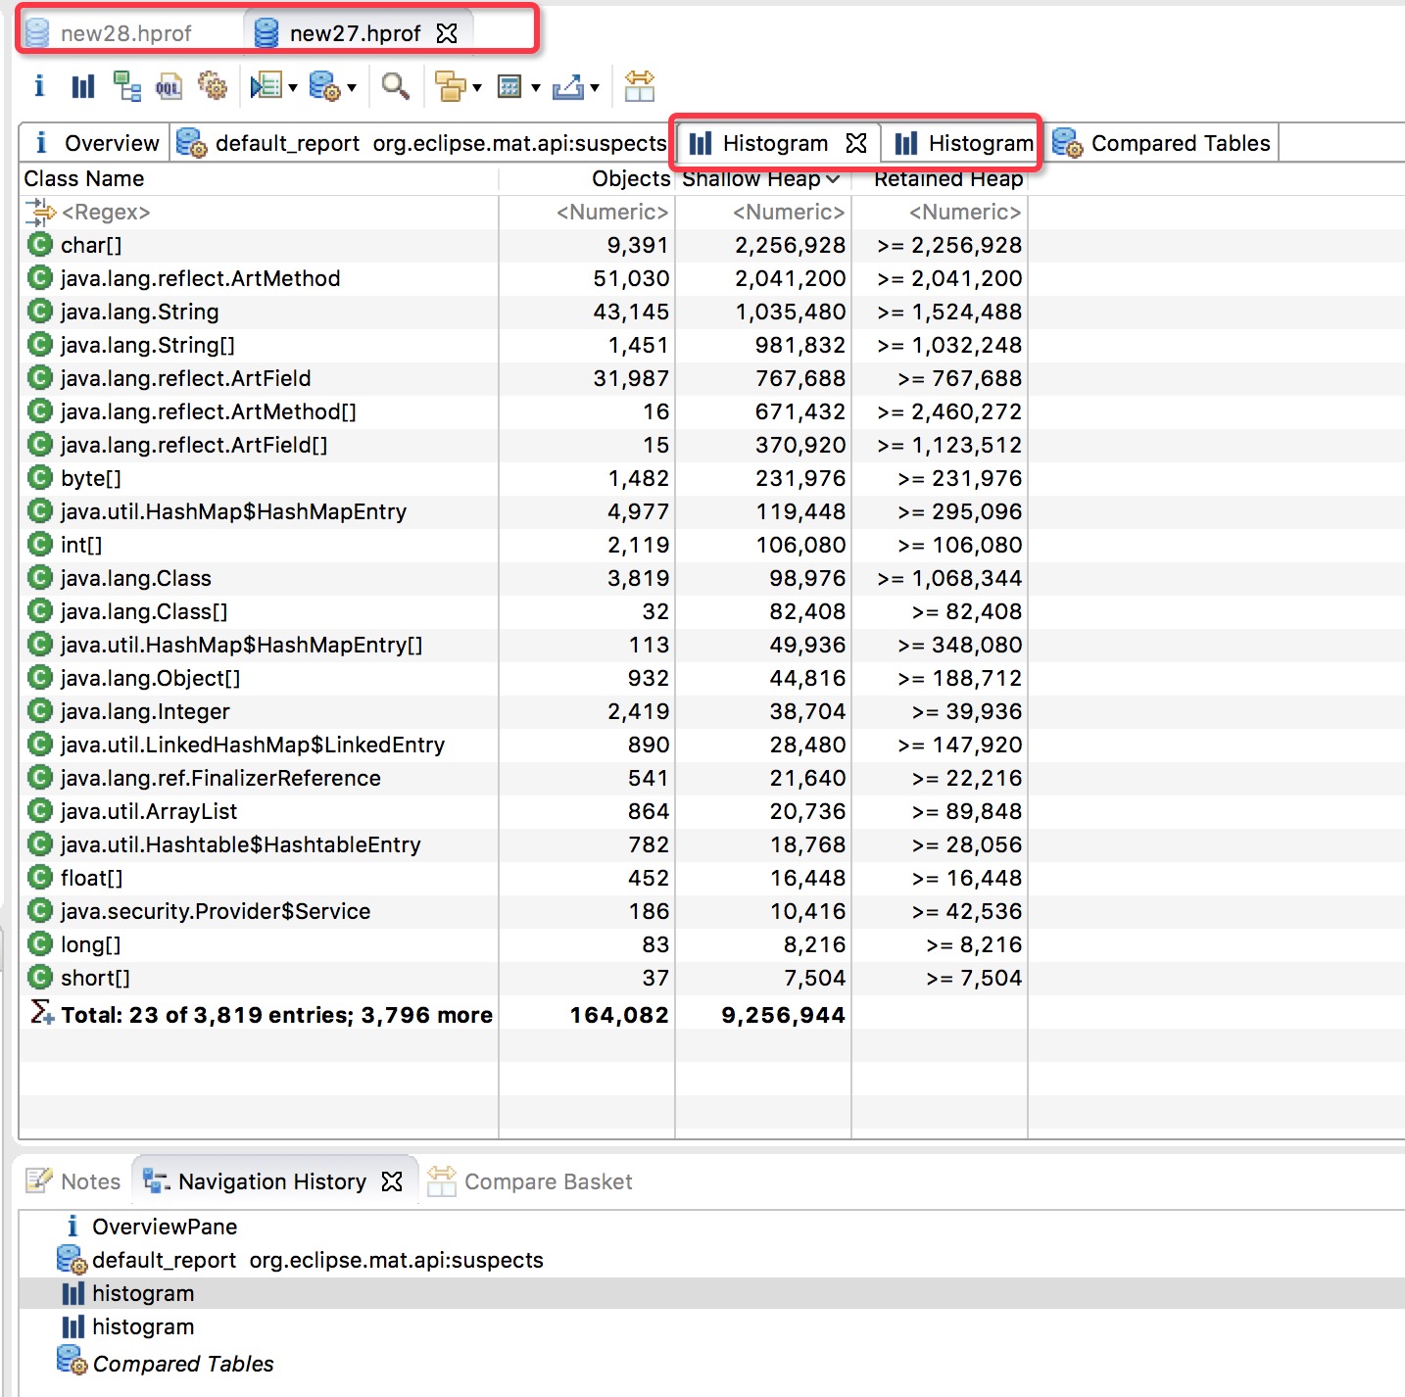
Task: Click the class icon beside java.lang.reflect.ArtMethod
Action: point(39,278)
